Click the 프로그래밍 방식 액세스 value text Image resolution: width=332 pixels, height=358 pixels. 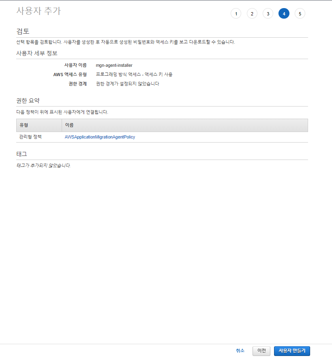tap(134, 75)
